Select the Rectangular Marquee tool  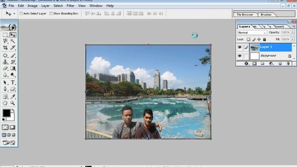point(5,35)
